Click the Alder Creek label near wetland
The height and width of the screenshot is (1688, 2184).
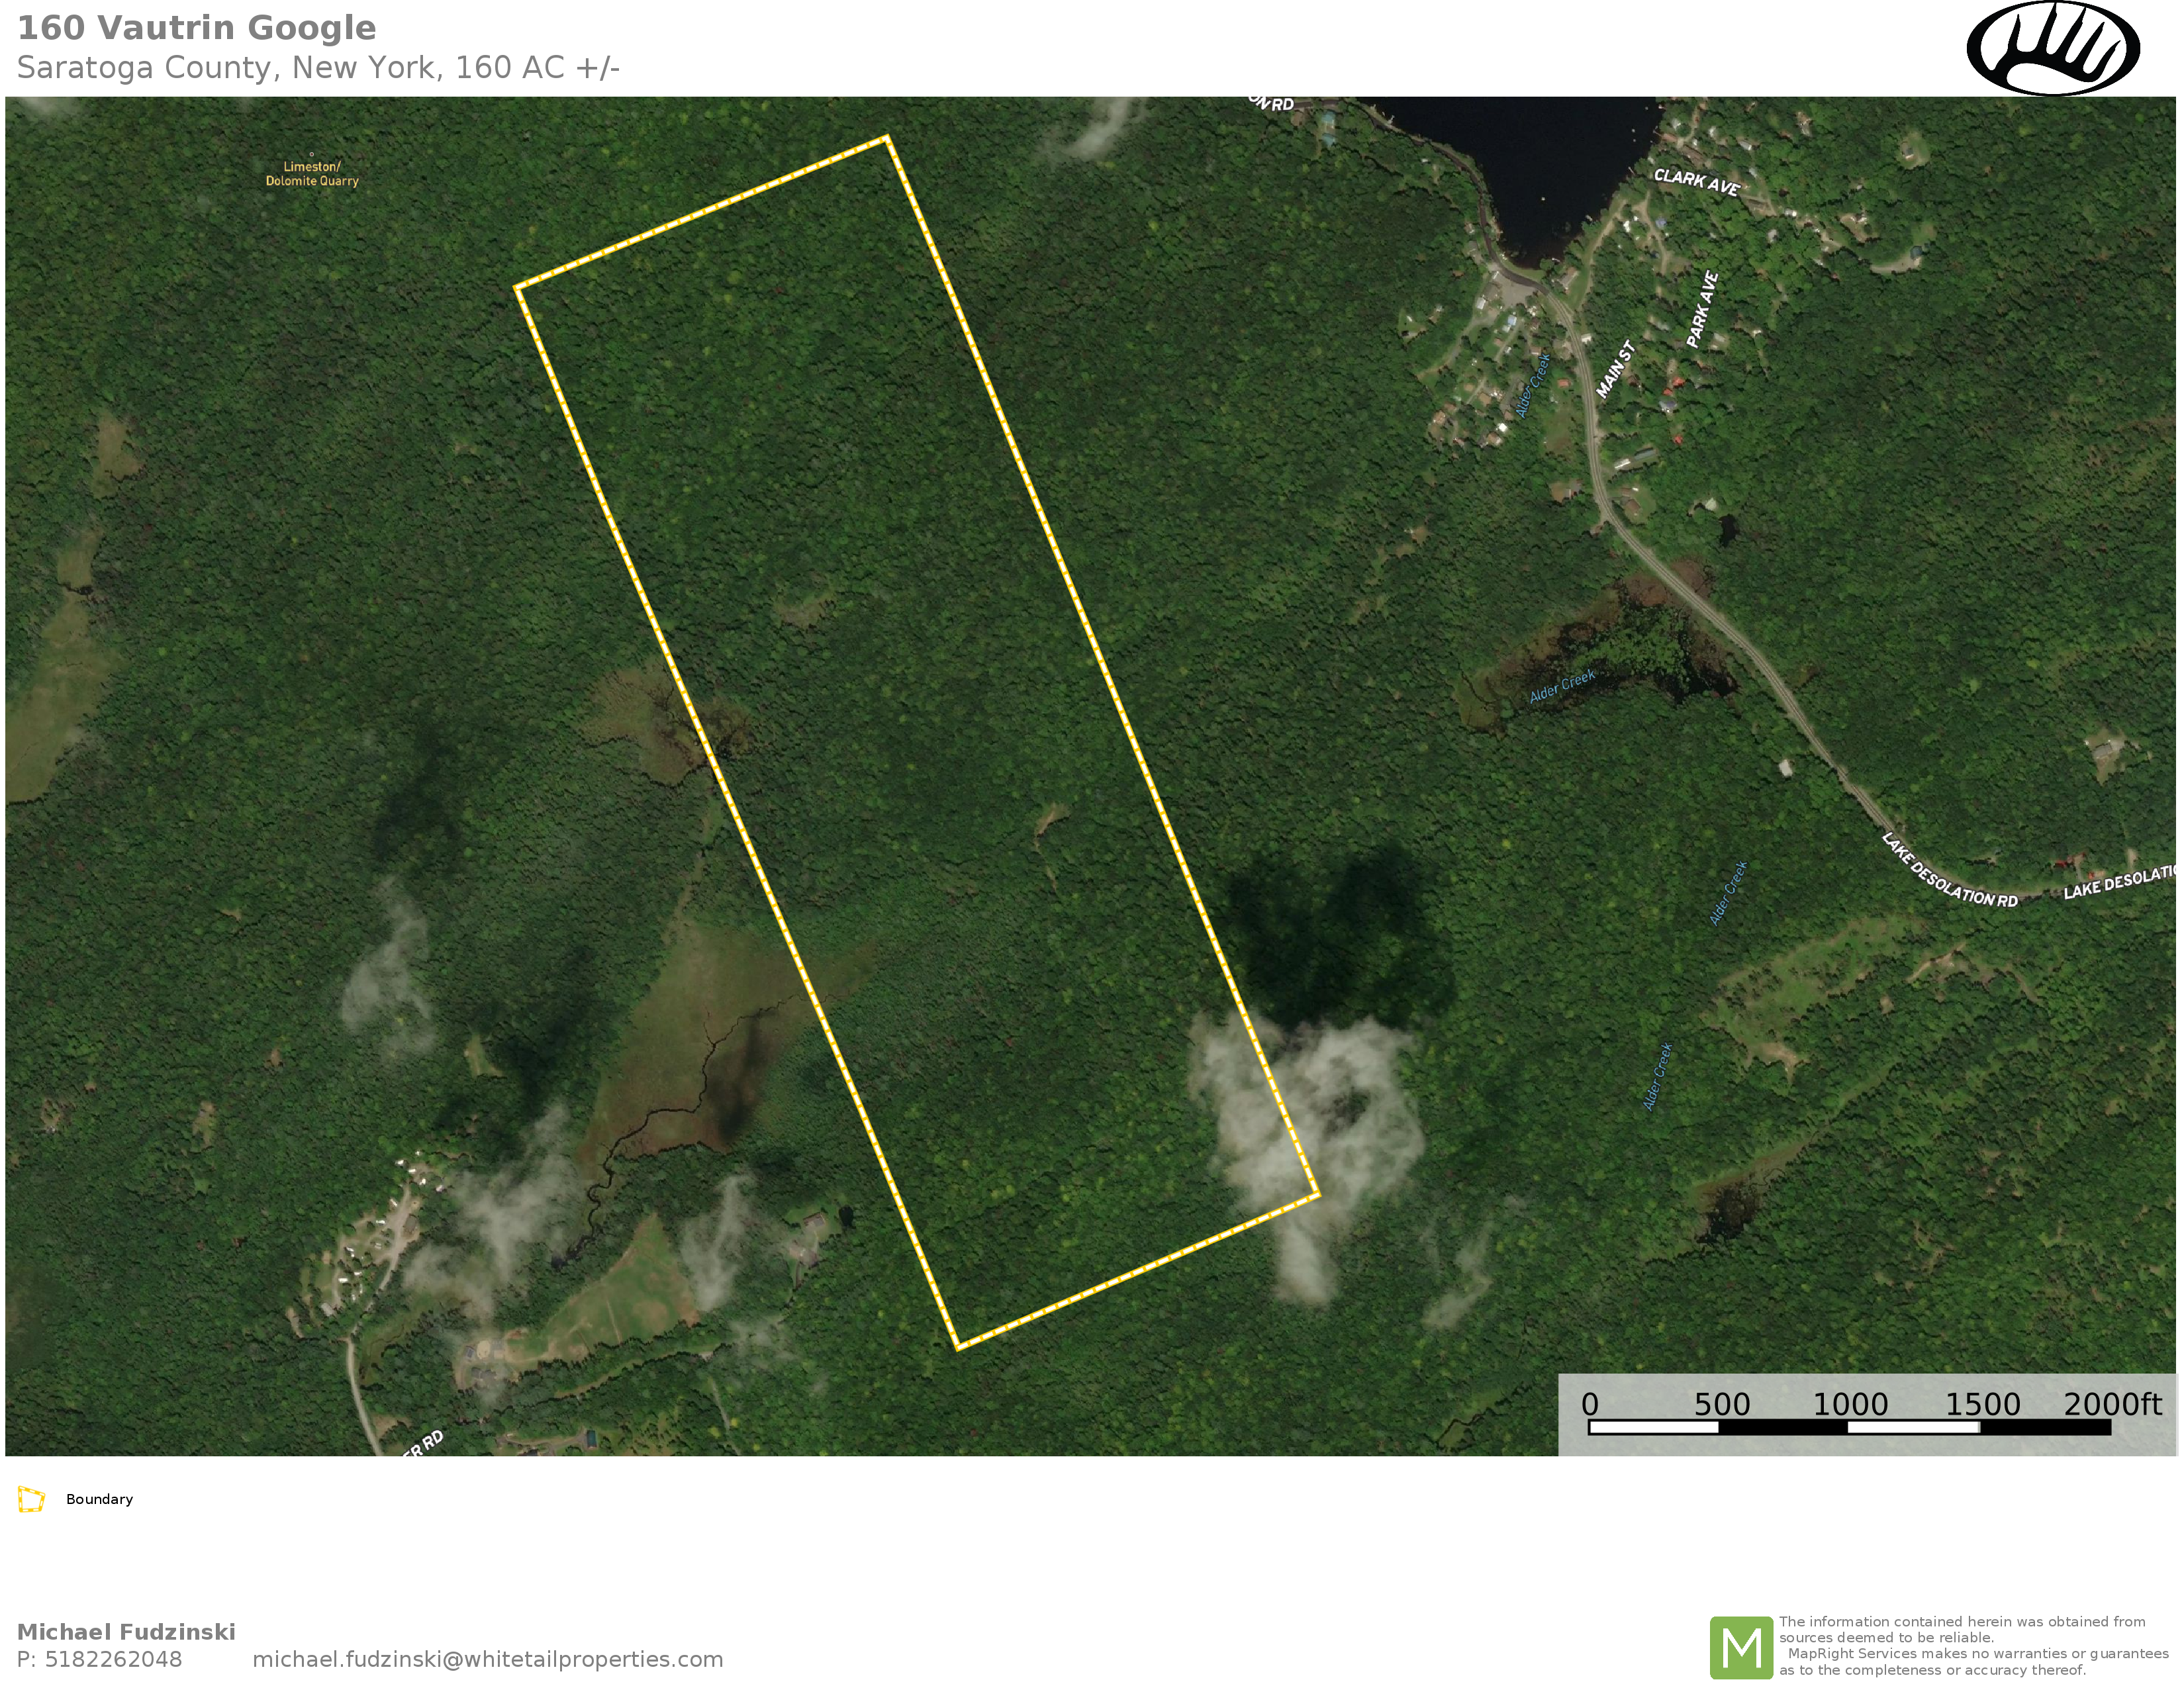1562,685
